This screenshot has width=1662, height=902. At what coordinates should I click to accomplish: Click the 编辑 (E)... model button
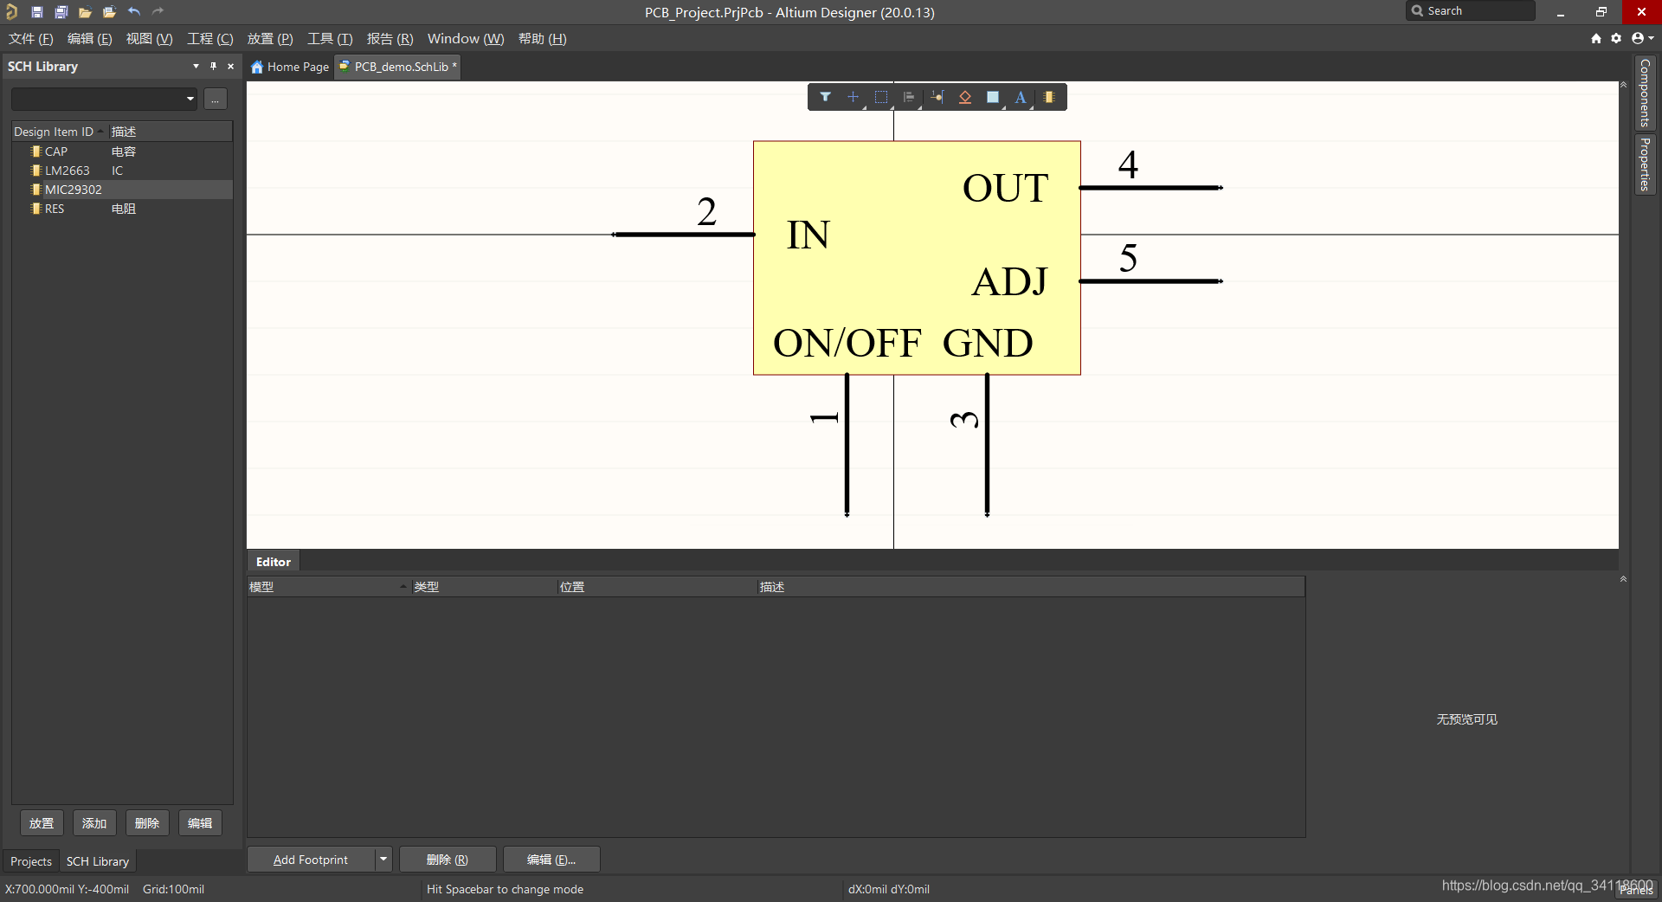point(551,860)
